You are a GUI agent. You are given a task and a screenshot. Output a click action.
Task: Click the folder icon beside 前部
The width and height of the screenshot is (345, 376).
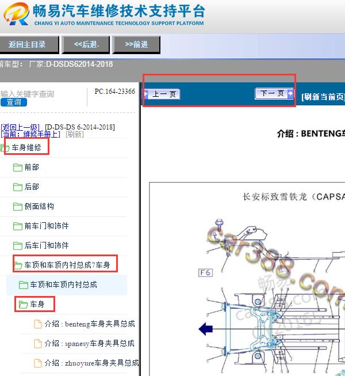(x=18, y=168)
